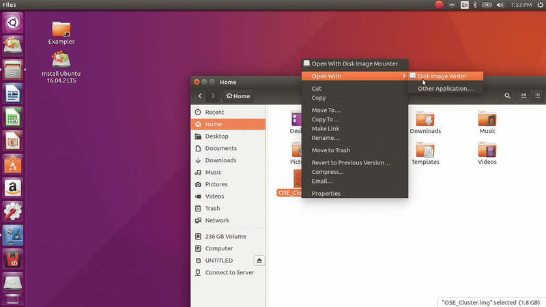Select Revert to Previous Version…

point(354,162)
